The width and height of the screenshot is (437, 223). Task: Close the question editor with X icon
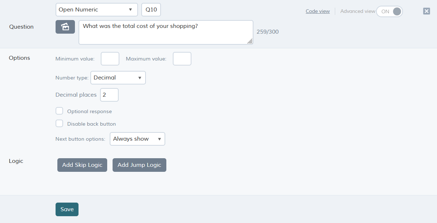[427, 11]
